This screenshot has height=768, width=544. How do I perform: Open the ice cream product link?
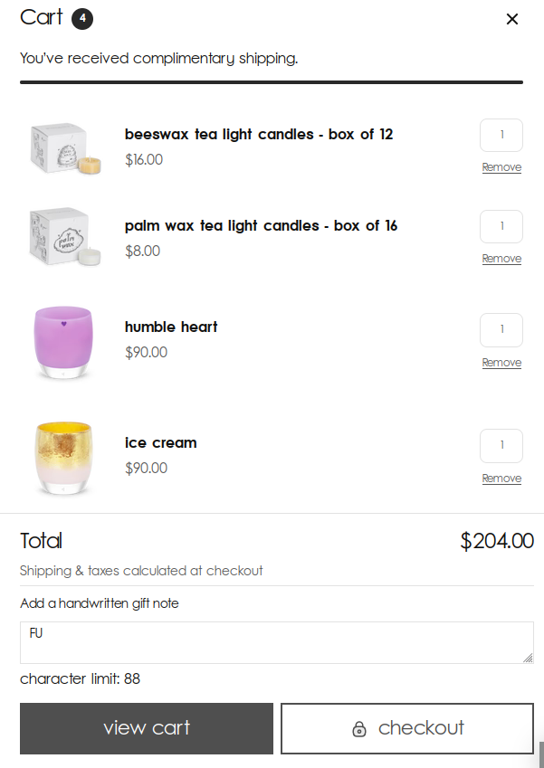(x=160, y=443)
